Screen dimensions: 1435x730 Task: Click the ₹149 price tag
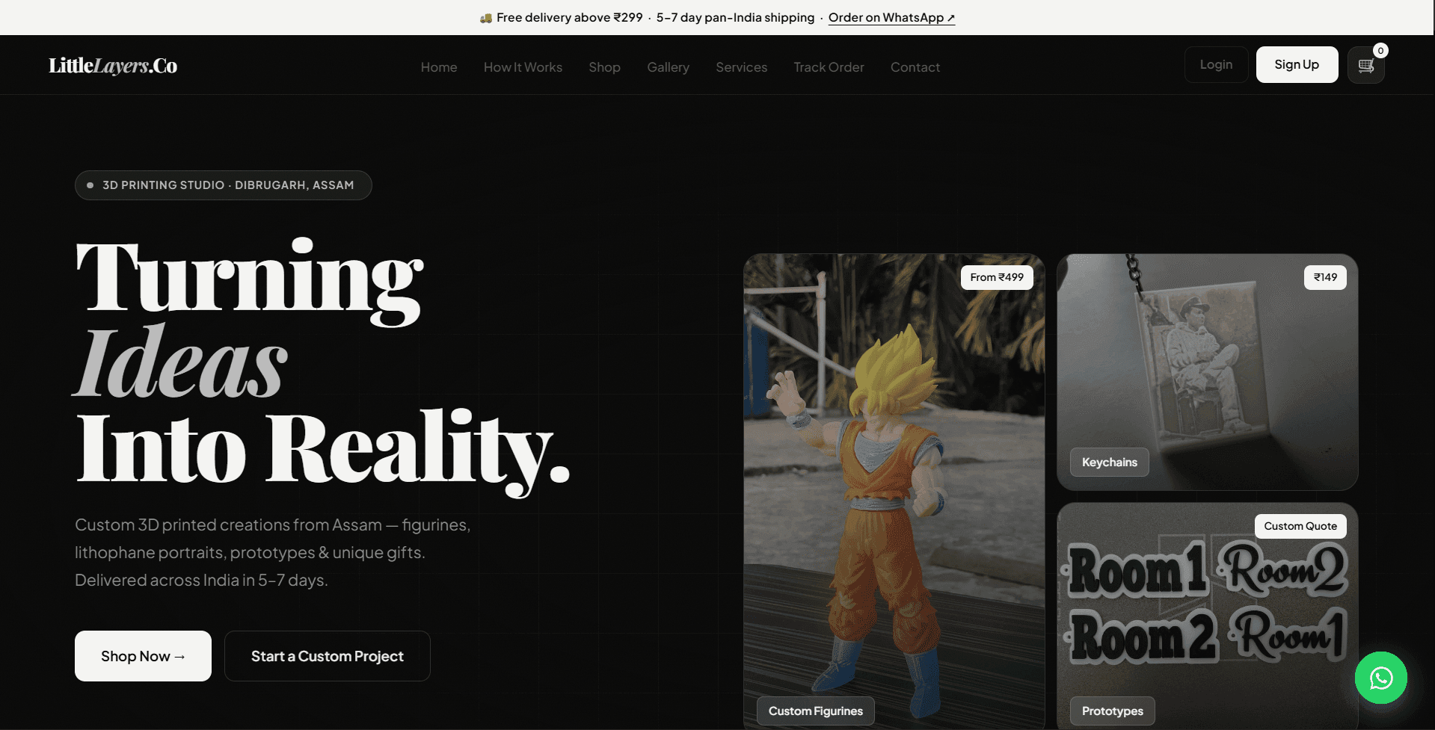pyautogui.click(x=1325, y=277)
